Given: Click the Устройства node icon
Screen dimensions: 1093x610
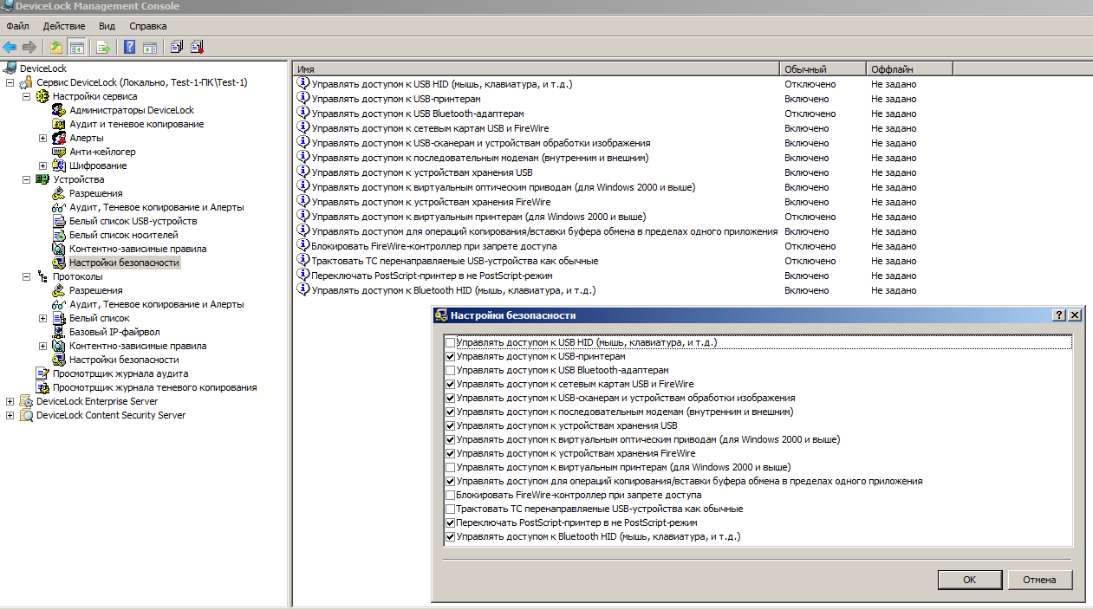Looking at the screenshot, I should [42, 179].
